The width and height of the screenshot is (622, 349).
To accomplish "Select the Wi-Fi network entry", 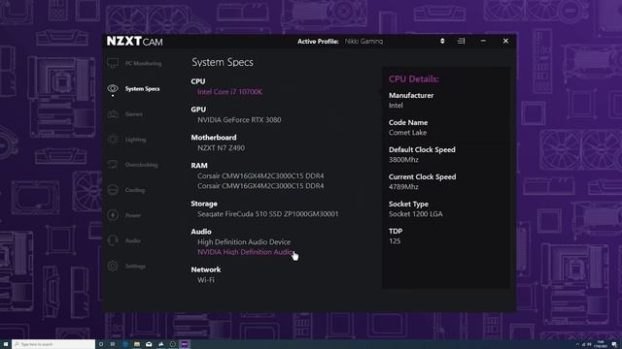I will pyautogui.click(x=206, y=280).
